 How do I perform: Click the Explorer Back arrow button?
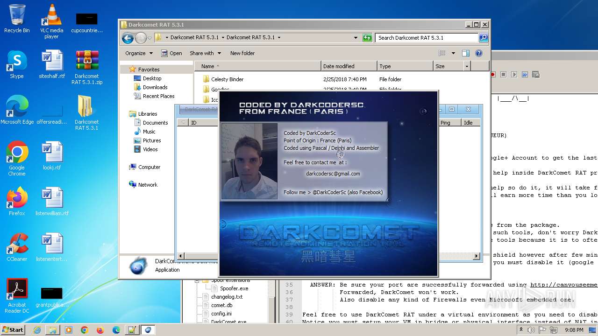coord(128,38)
